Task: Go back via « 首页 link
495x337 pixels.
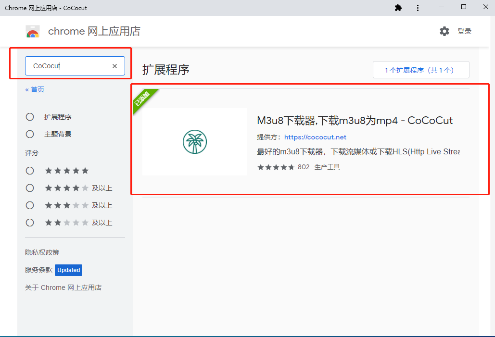Action: tap(35, 89)
